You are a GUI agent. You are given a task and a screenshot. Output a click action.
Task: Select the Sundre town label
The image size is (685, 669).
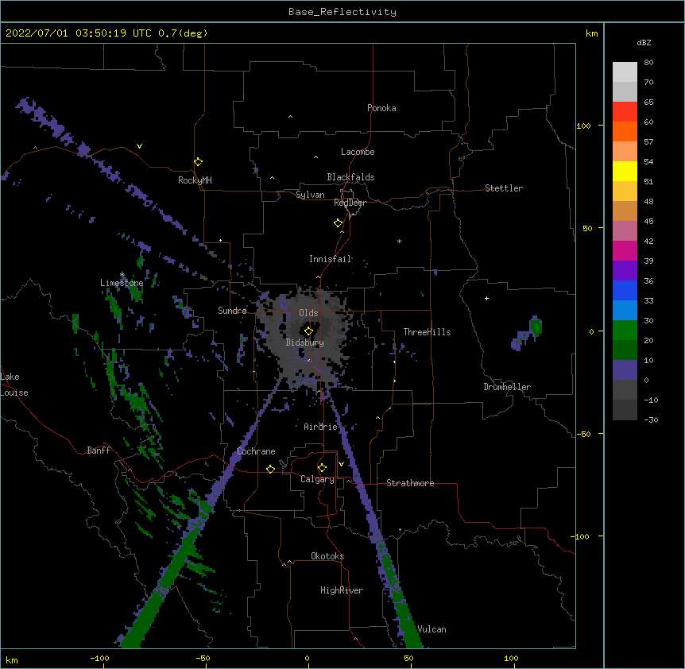[x=232, y=311]
